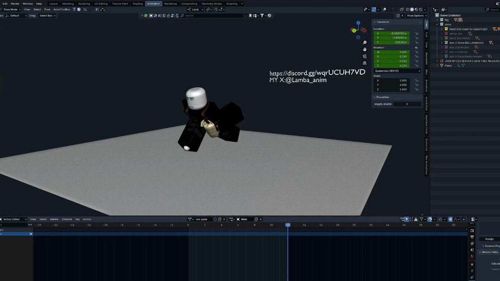The image size is (500, 281).
Task: Open the Action Editor mode dropdown
Action: (14, 219)
